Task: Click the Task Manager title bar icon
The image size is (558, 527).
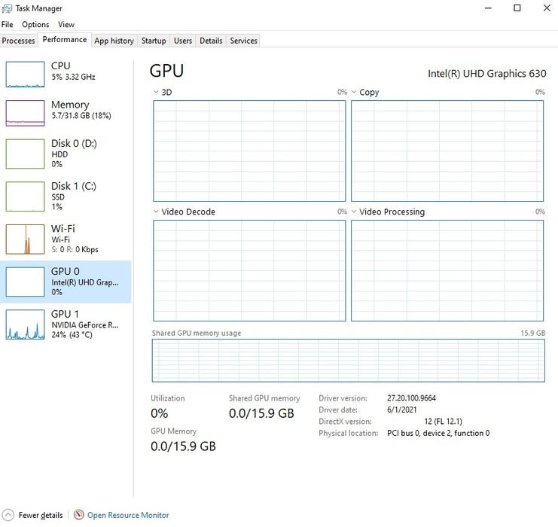Action: pyautogui.click(x=7, y=8)
